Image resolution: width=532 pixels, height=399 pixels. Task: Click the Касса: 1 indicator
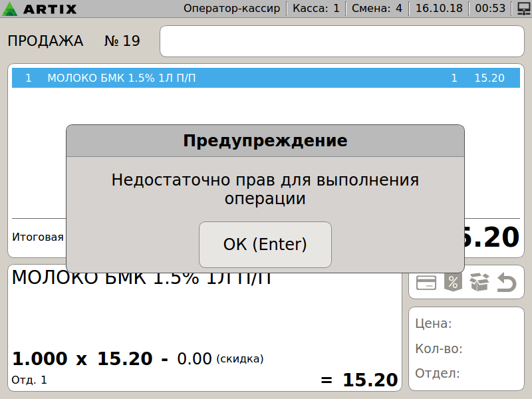click(x=316, y=9)
